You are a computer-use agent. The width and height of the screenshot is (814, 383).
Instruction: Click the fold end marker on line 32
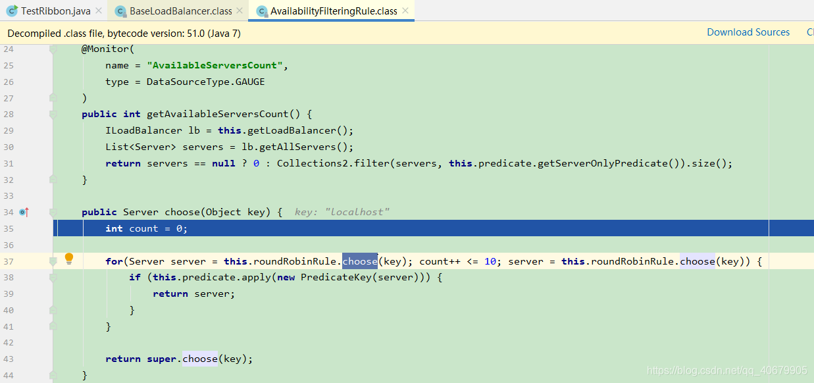pos(53,180)
